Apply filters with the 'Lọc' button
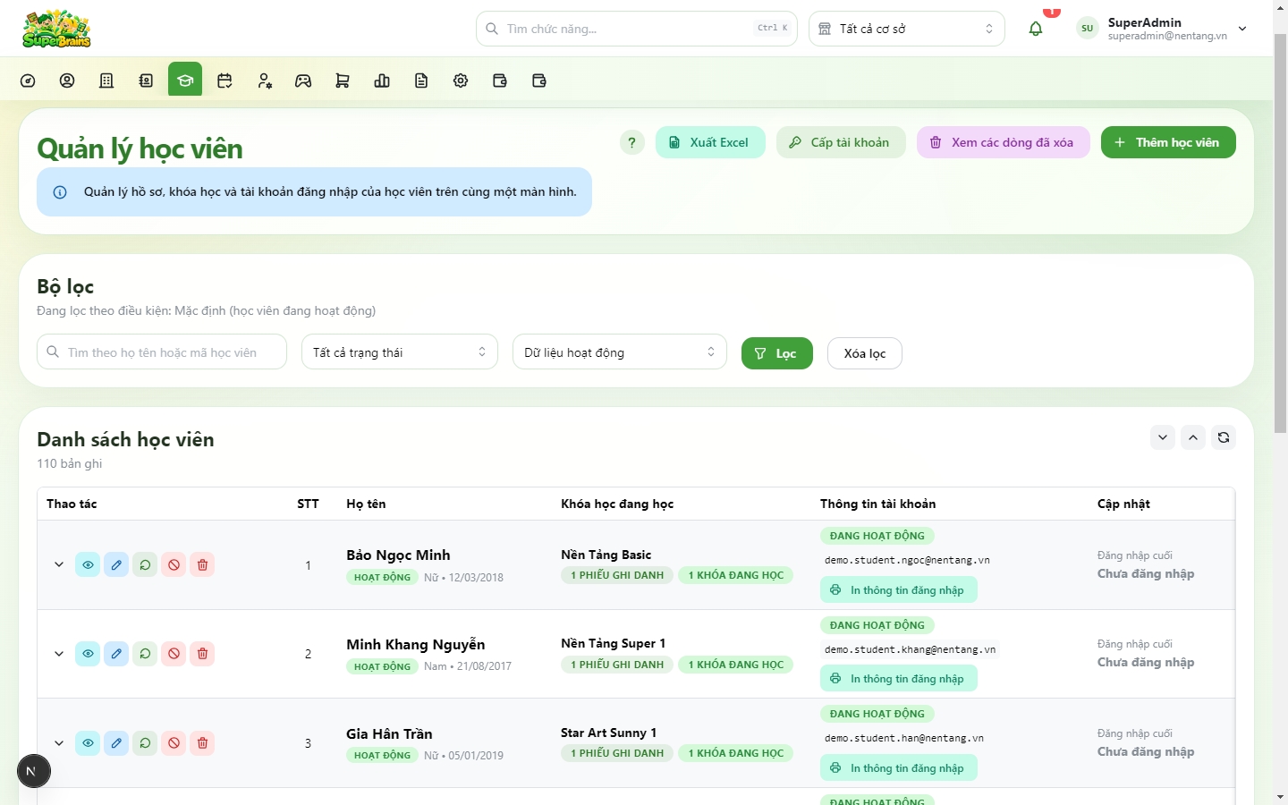The height and width of the screenshot is (805, 1288). pos(777,353)
